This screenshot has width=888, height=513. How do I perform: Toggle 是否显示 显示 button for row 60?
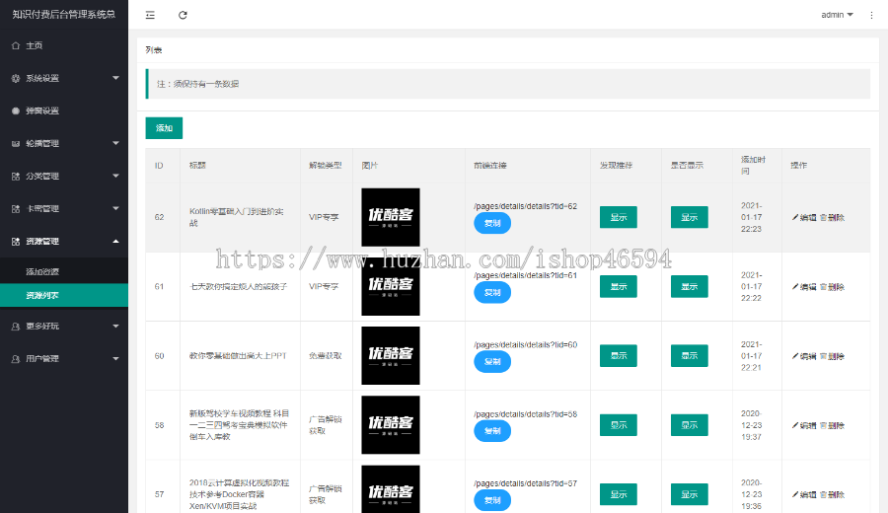point(689,356)
